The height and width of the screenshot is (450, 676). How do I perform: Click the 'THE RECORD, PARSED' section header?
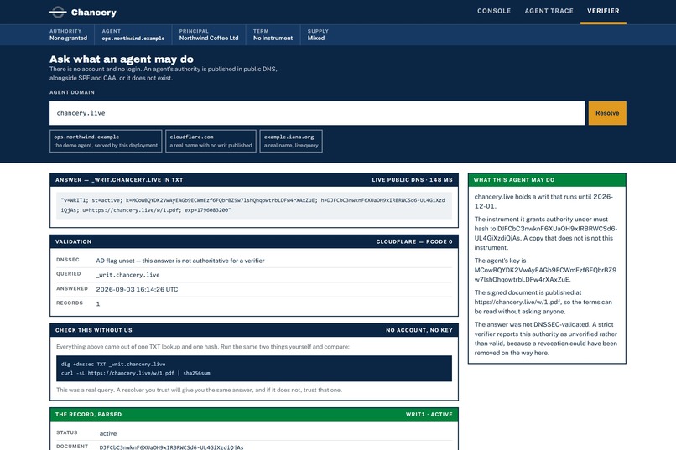pyautogui.click(x=88, y=414)
